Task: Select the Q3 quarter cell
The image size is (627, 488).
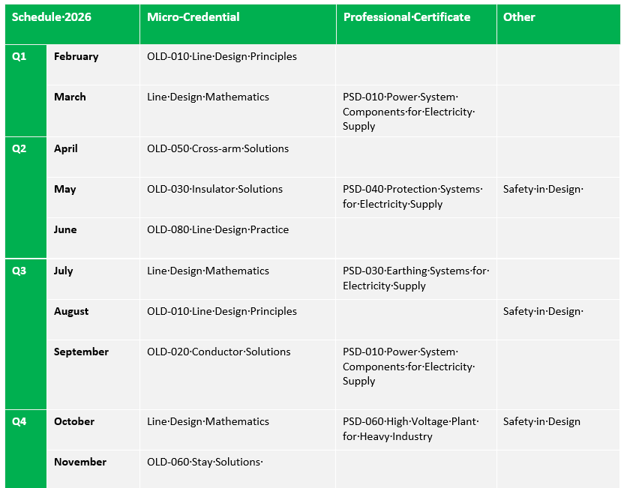Action: (x=19, y=271)
